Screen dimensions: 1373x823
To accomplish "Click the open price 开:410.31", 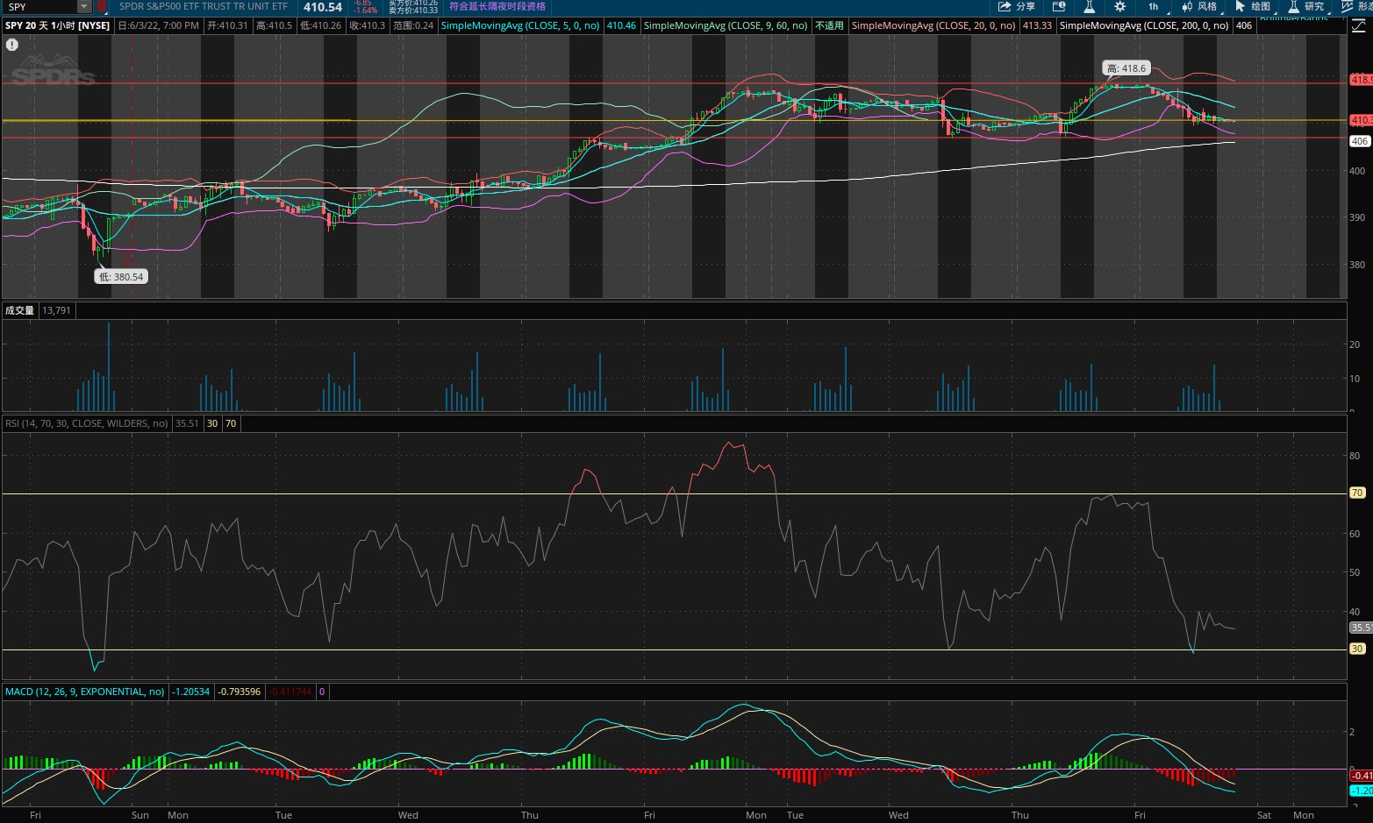I will pyautogui.click(x=227, y=25).
